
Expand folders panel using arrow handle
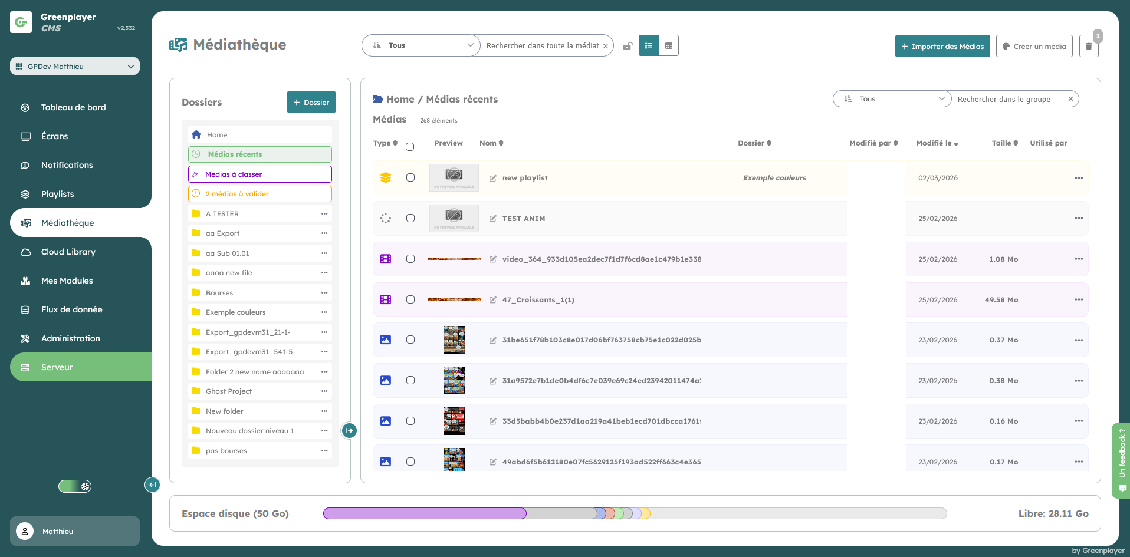349,430
